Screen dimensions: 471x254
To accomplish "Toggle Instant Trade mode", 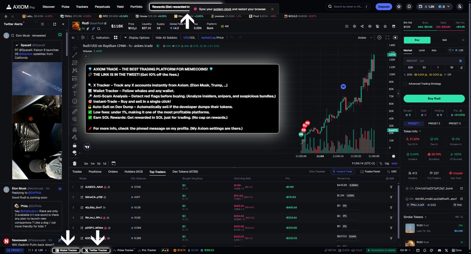I will coord(343,172).
